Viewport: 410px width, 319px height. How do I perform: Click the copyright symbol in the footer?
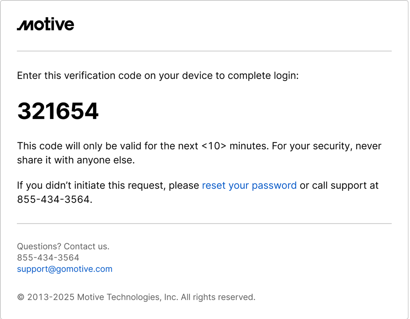pyautogui.click(x=21, y=297)
